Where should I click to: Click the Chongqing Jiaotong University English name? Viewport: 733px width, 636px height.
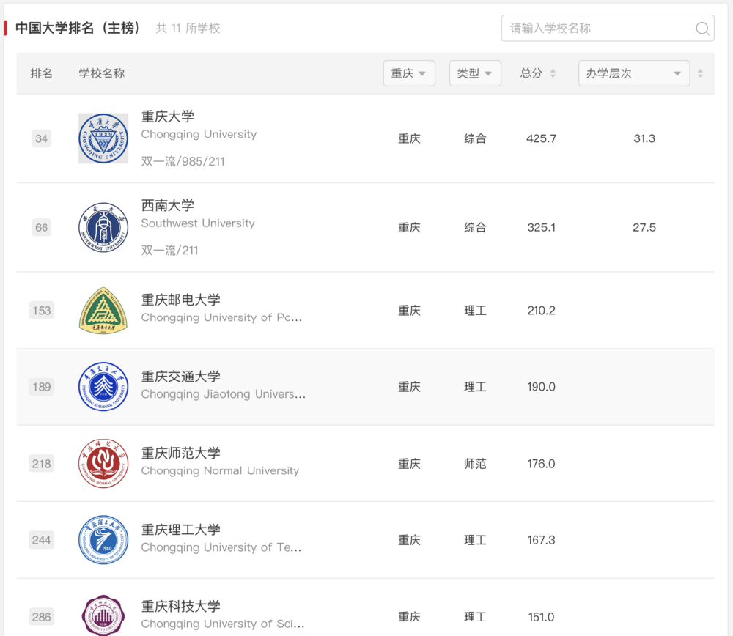pos(224,394)
